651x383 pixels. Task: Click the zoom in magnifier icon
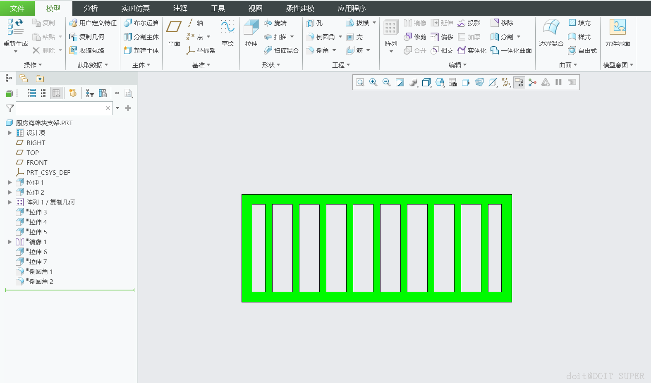[x=373, y=82]
